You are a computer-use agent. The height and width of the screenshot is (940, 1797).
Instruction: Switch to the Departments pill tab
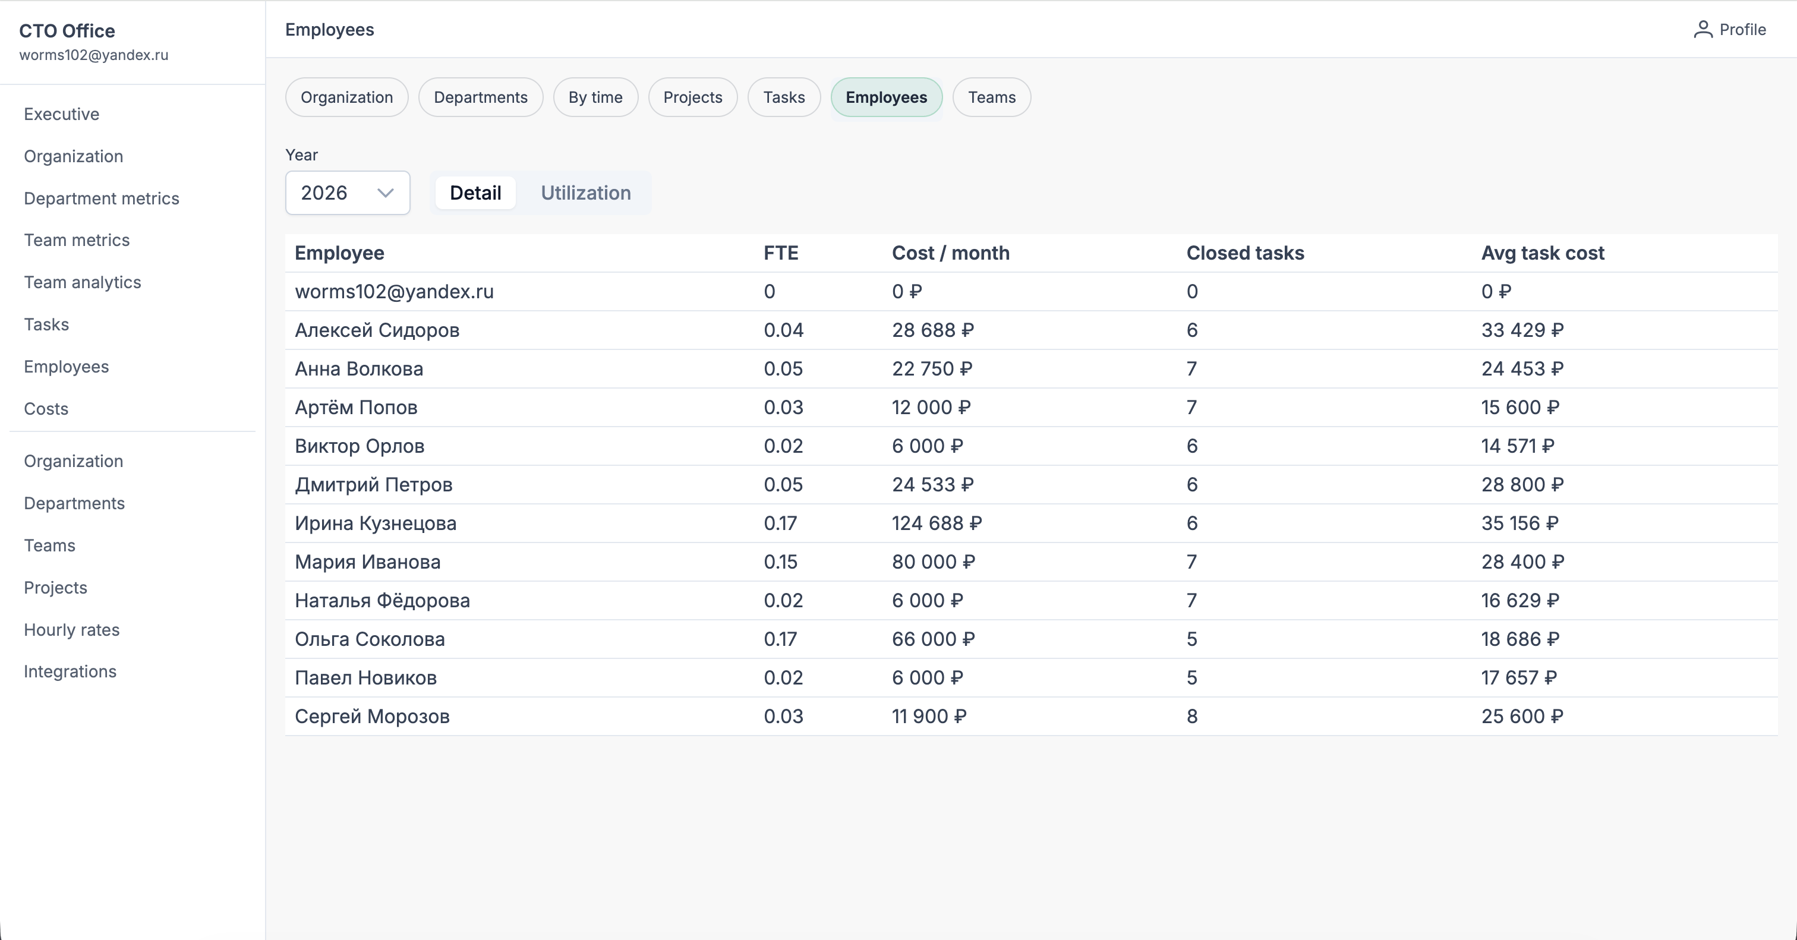coord(481,97)
